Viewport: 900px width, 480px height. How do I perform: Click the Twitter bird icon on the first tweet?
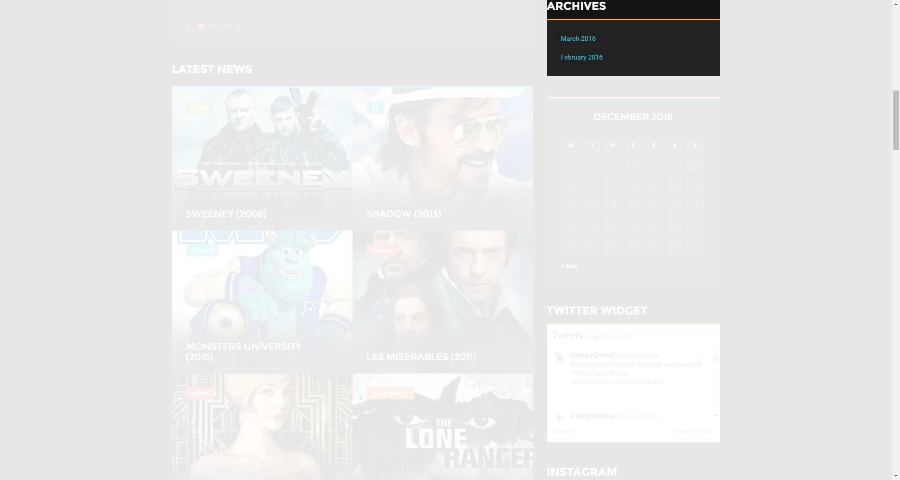[x=704, y=355]
